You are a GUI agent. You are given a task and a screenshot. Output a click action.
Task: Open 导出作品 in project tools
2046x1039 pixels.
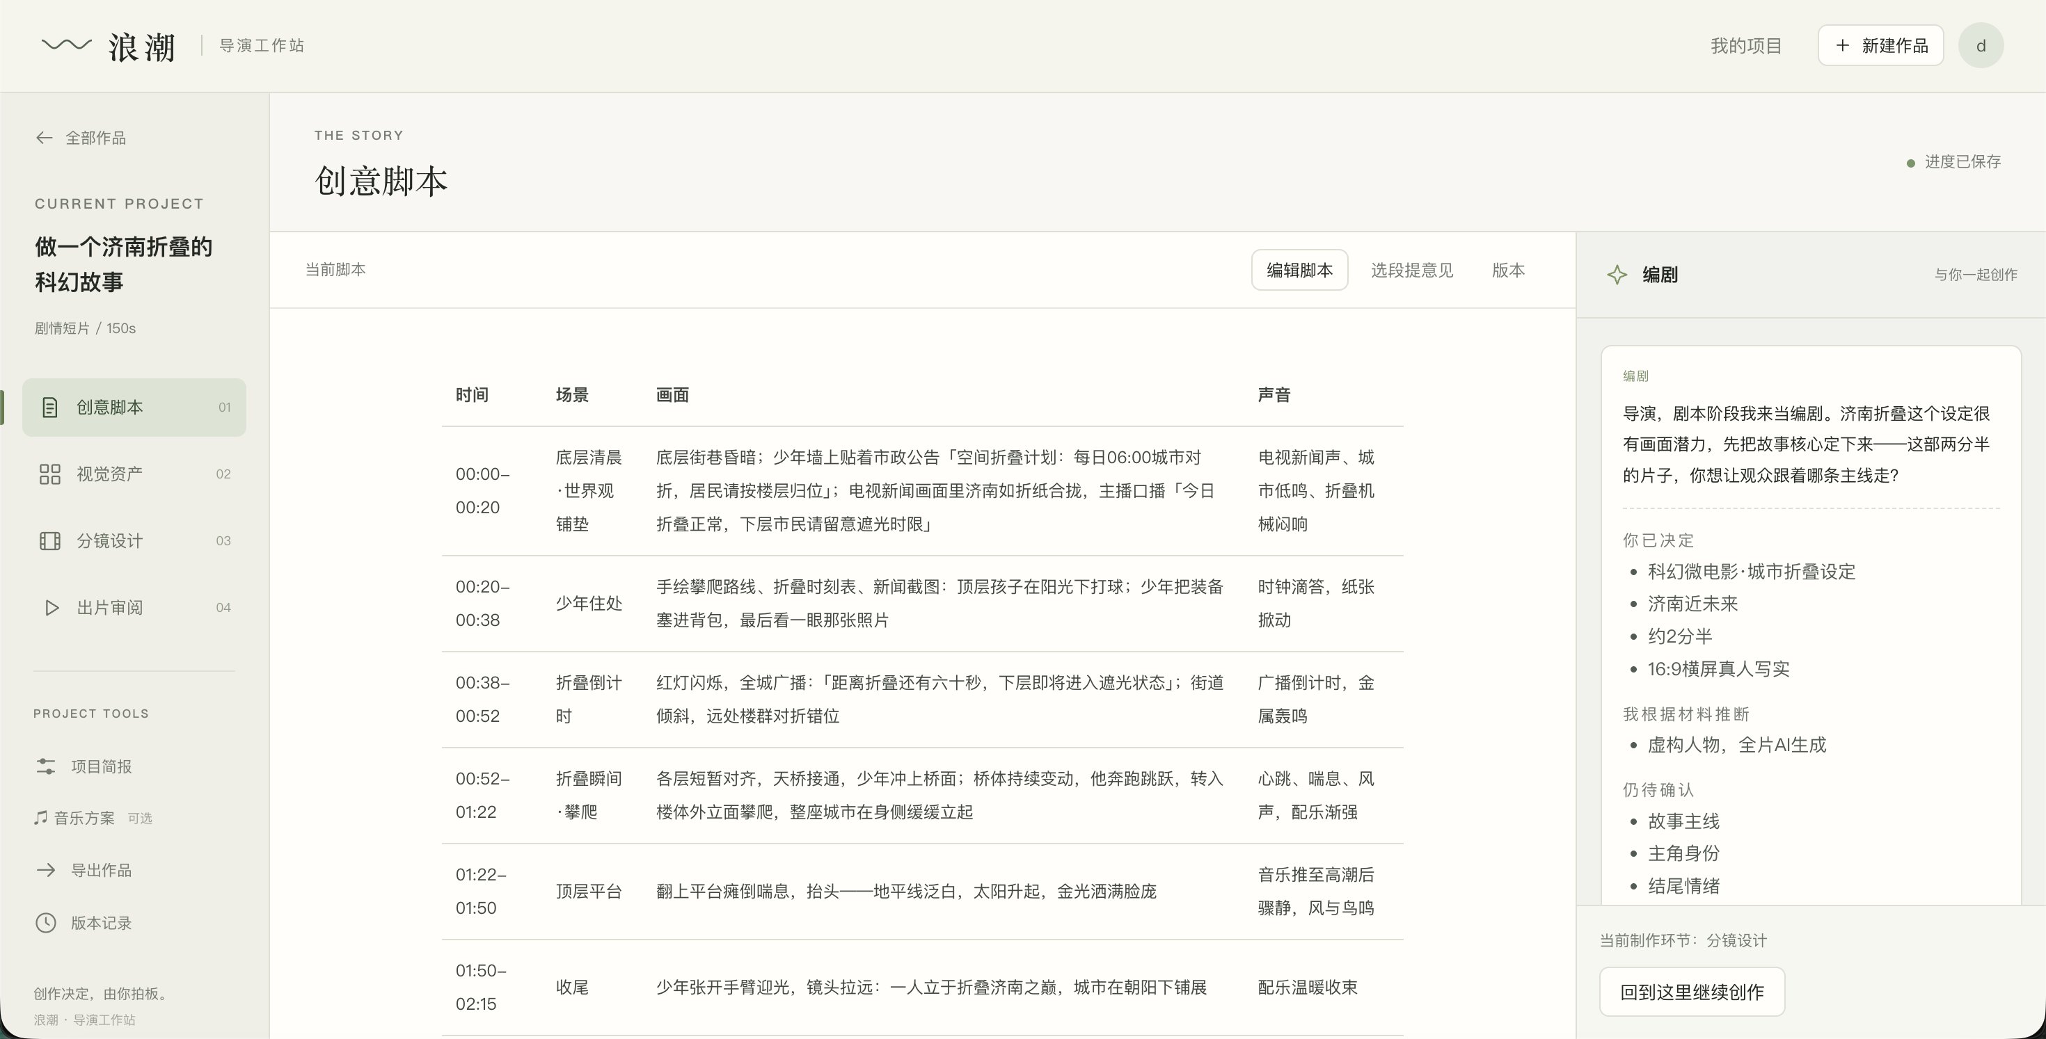[84, 870]
